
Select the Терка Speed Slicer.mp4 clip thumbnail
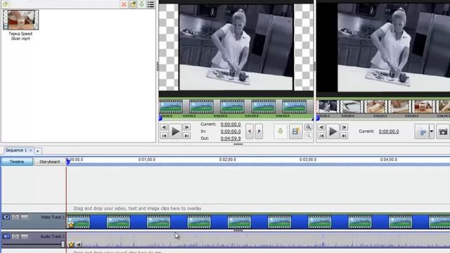pyautogui.click(x=20, y=20)
